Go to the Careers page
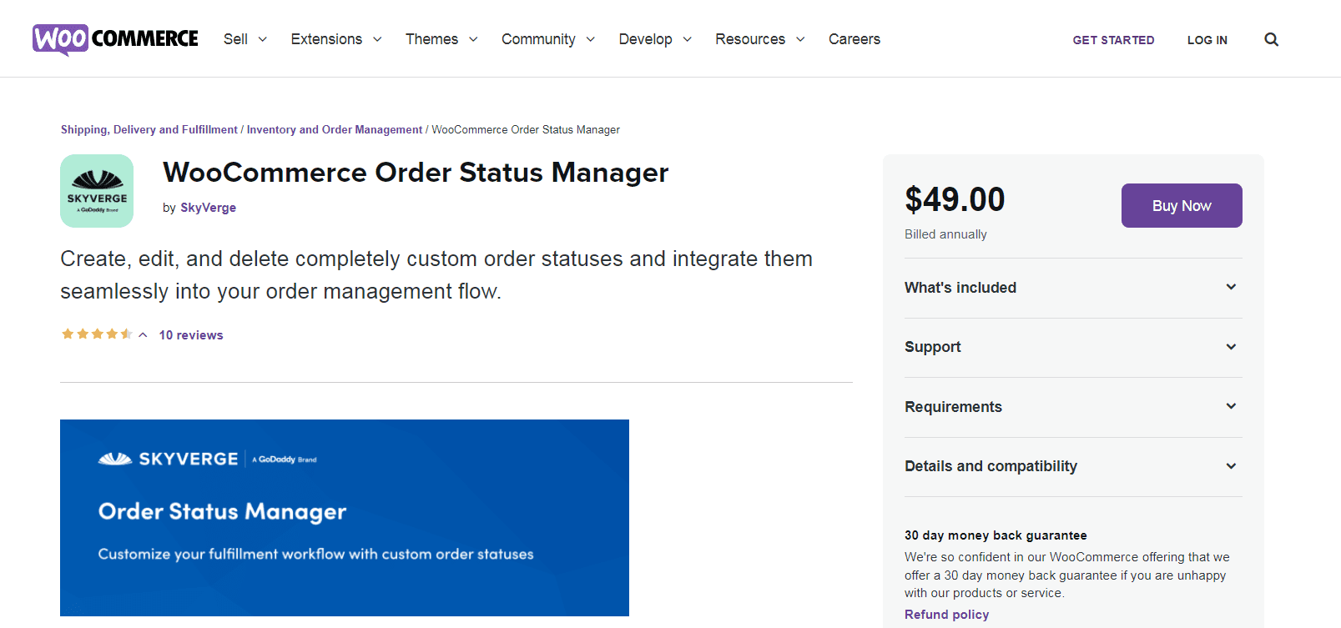This screenshot has height=628, width=1341. point(855,39)
